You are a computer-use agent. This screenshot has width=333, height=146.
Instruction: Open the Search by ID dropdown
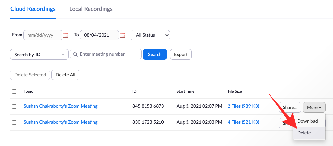39,55
